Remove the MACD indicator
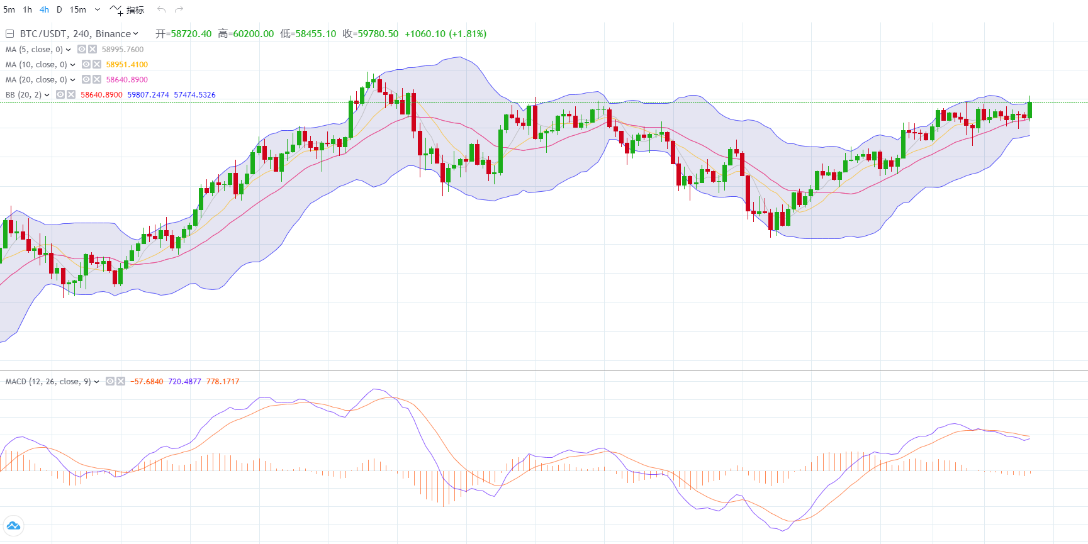This screenshot has height=544, width=1088. tap(121, 381)
